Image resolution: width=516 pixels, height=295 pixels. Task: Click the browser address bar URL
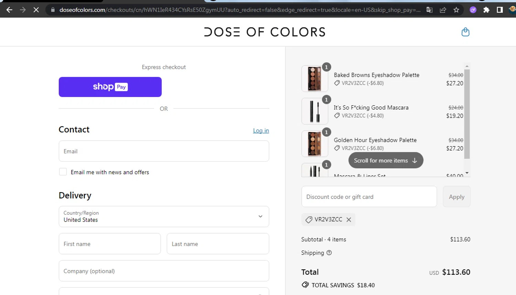240,10
